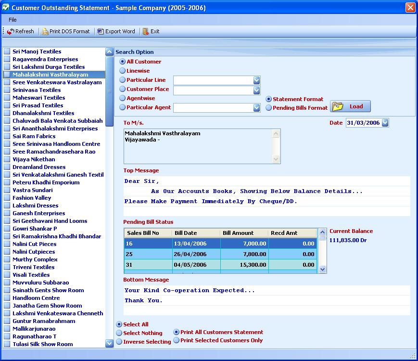
Task: Check the Srinivasa Textiles checkbox
Action: 7,90
